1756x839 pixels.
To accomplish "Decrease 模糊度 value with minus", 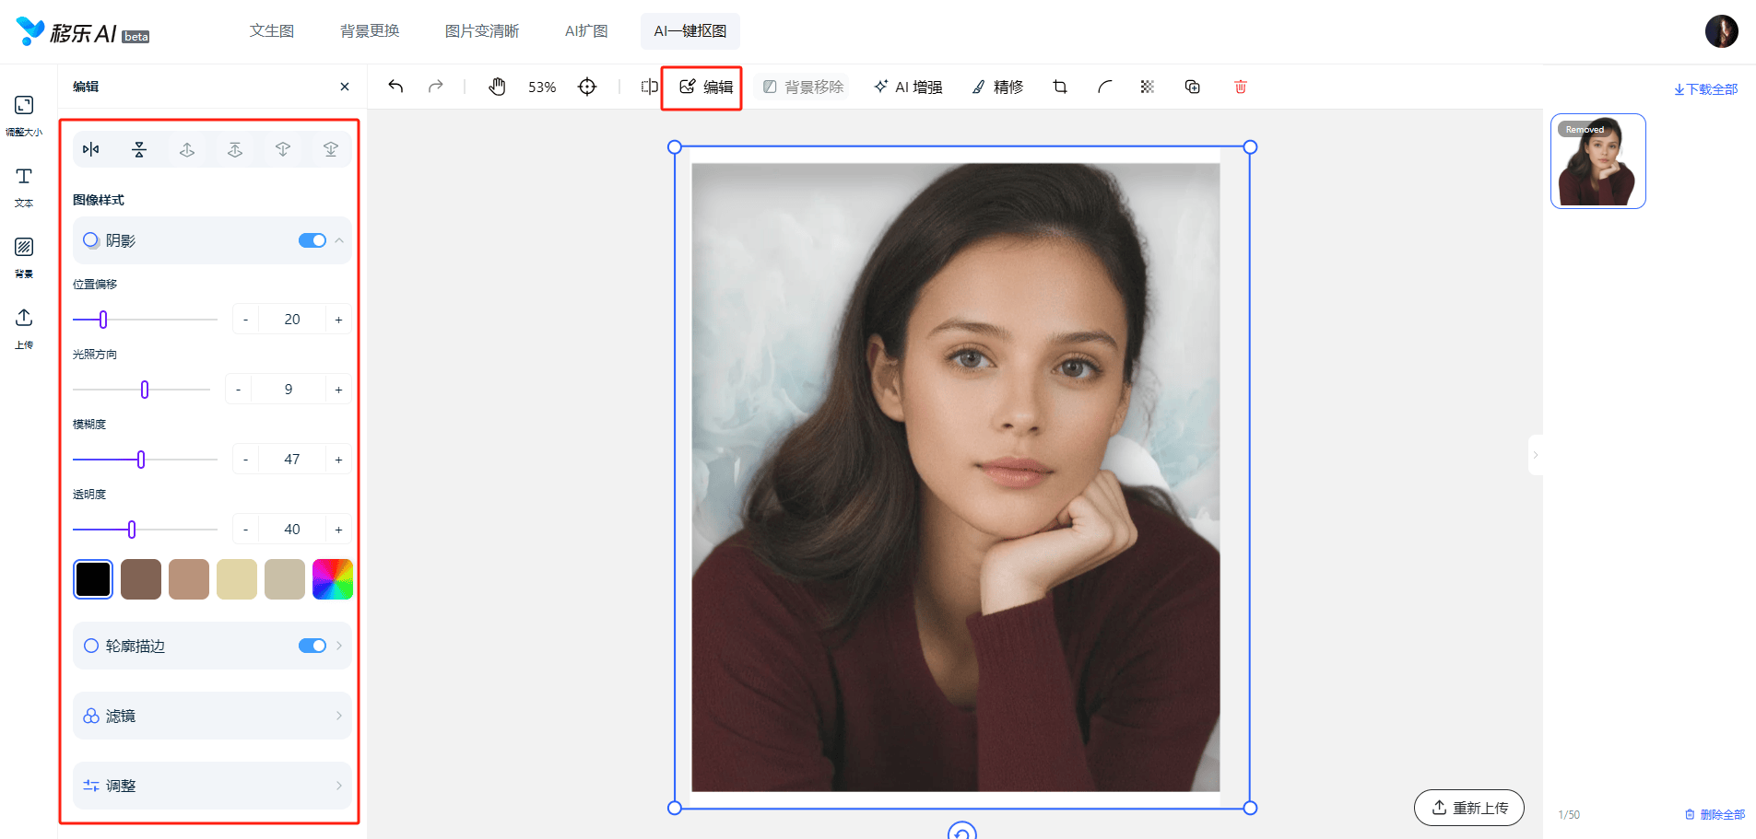I will 245,460.
